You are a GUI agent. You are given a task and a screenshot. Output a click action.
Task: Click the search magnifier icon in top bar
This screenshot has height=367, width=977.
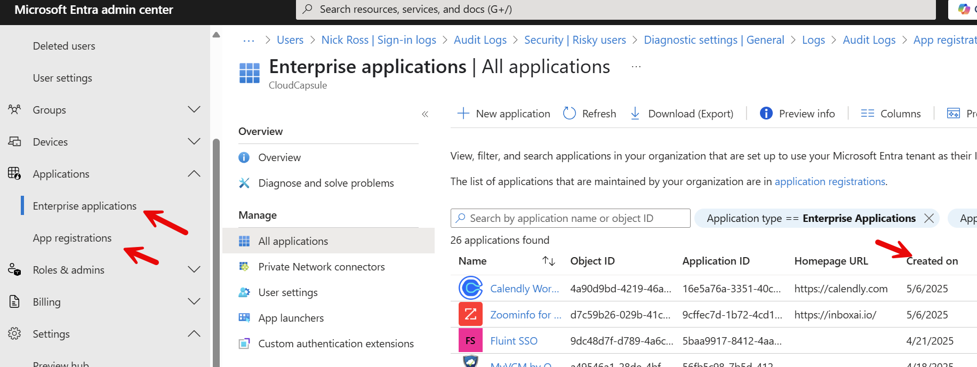(308, 9)
